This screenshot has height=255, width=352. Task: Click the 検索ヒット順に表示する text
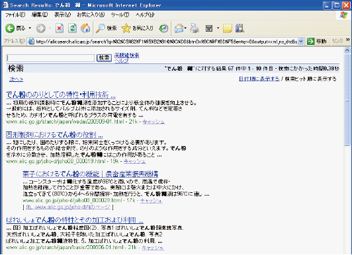(x=311, y=79)
